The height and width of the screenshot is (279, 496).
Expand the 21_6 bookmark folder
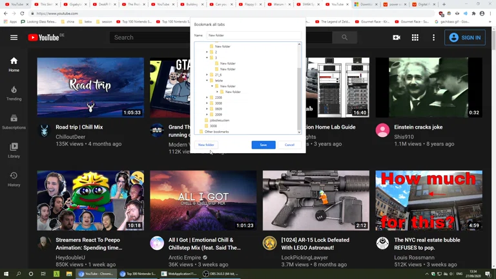tap(207, 75)
